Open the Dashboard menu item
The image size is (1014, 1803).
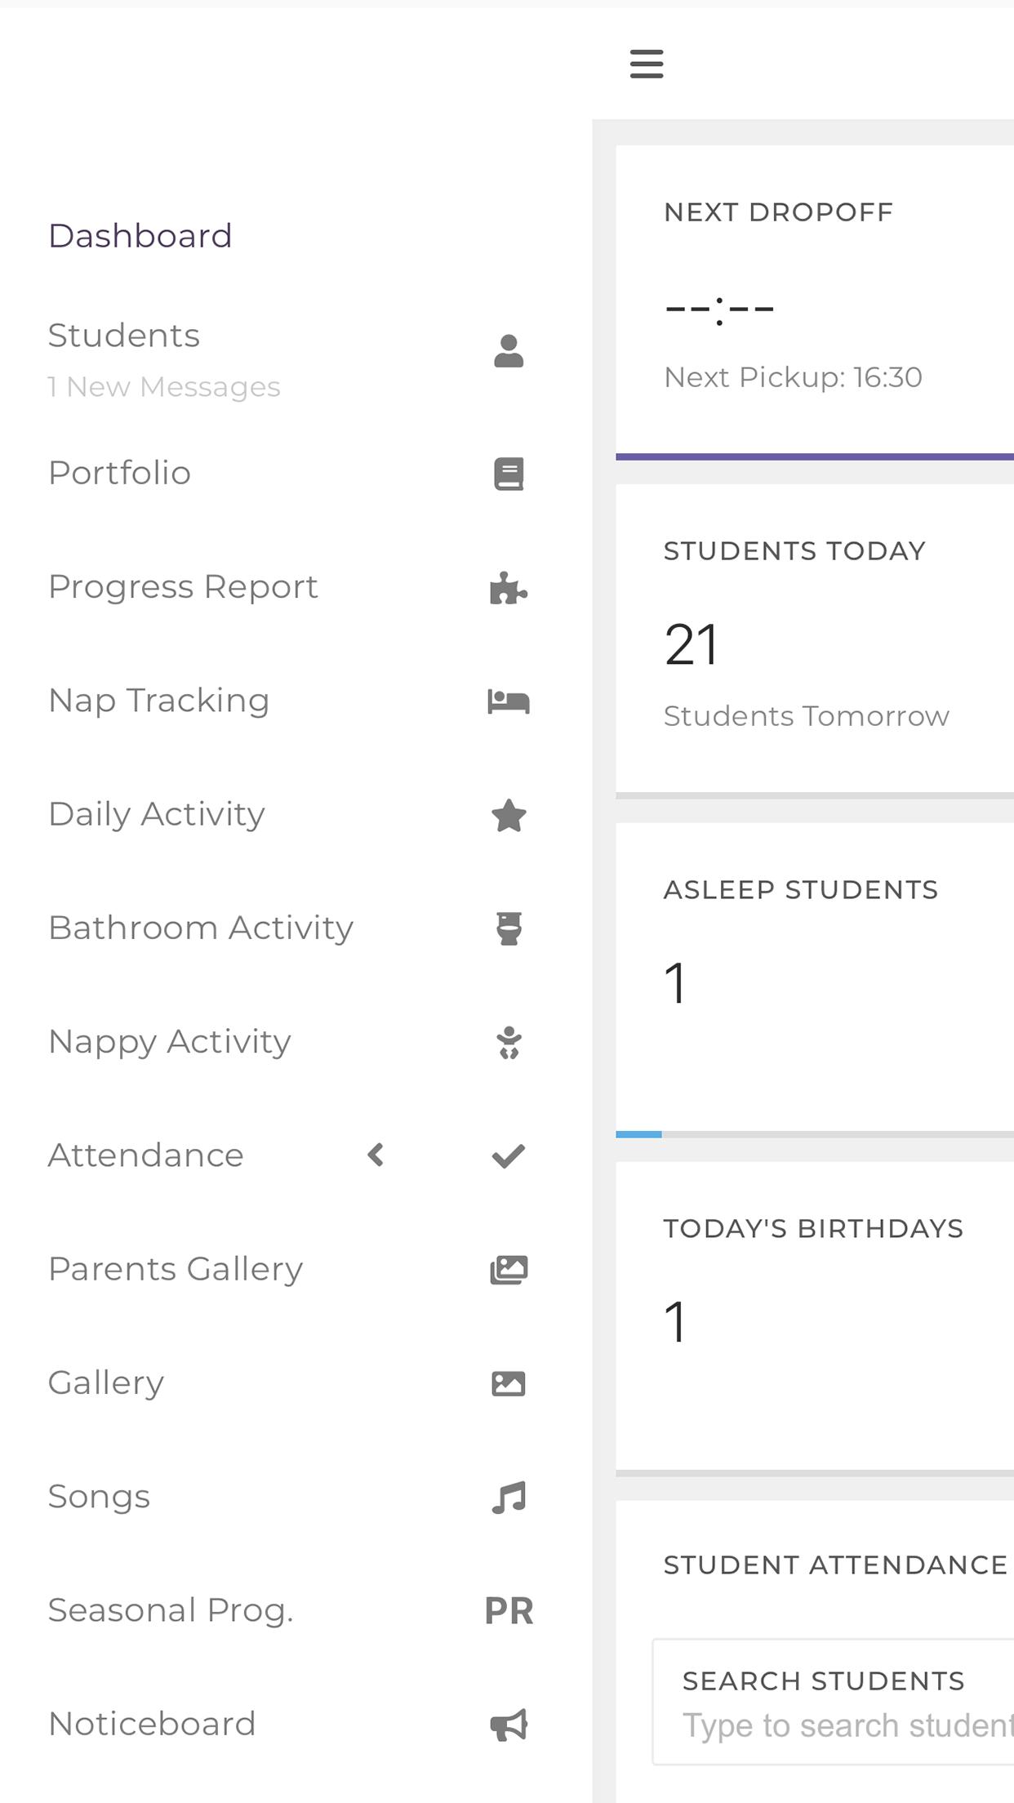click(140, 236)
